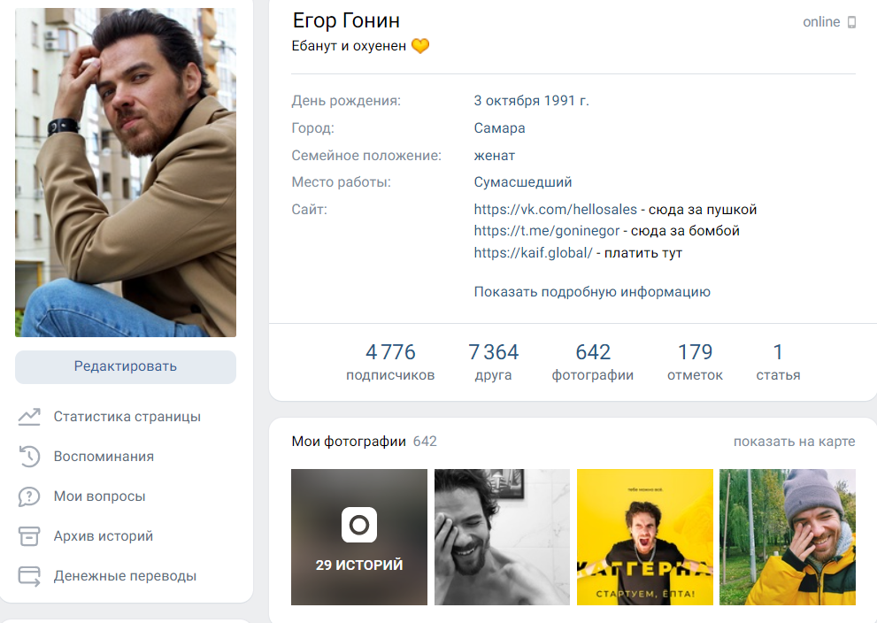877x623 pixels.
Task: Open Архив историй menu item
Action: 104,535
